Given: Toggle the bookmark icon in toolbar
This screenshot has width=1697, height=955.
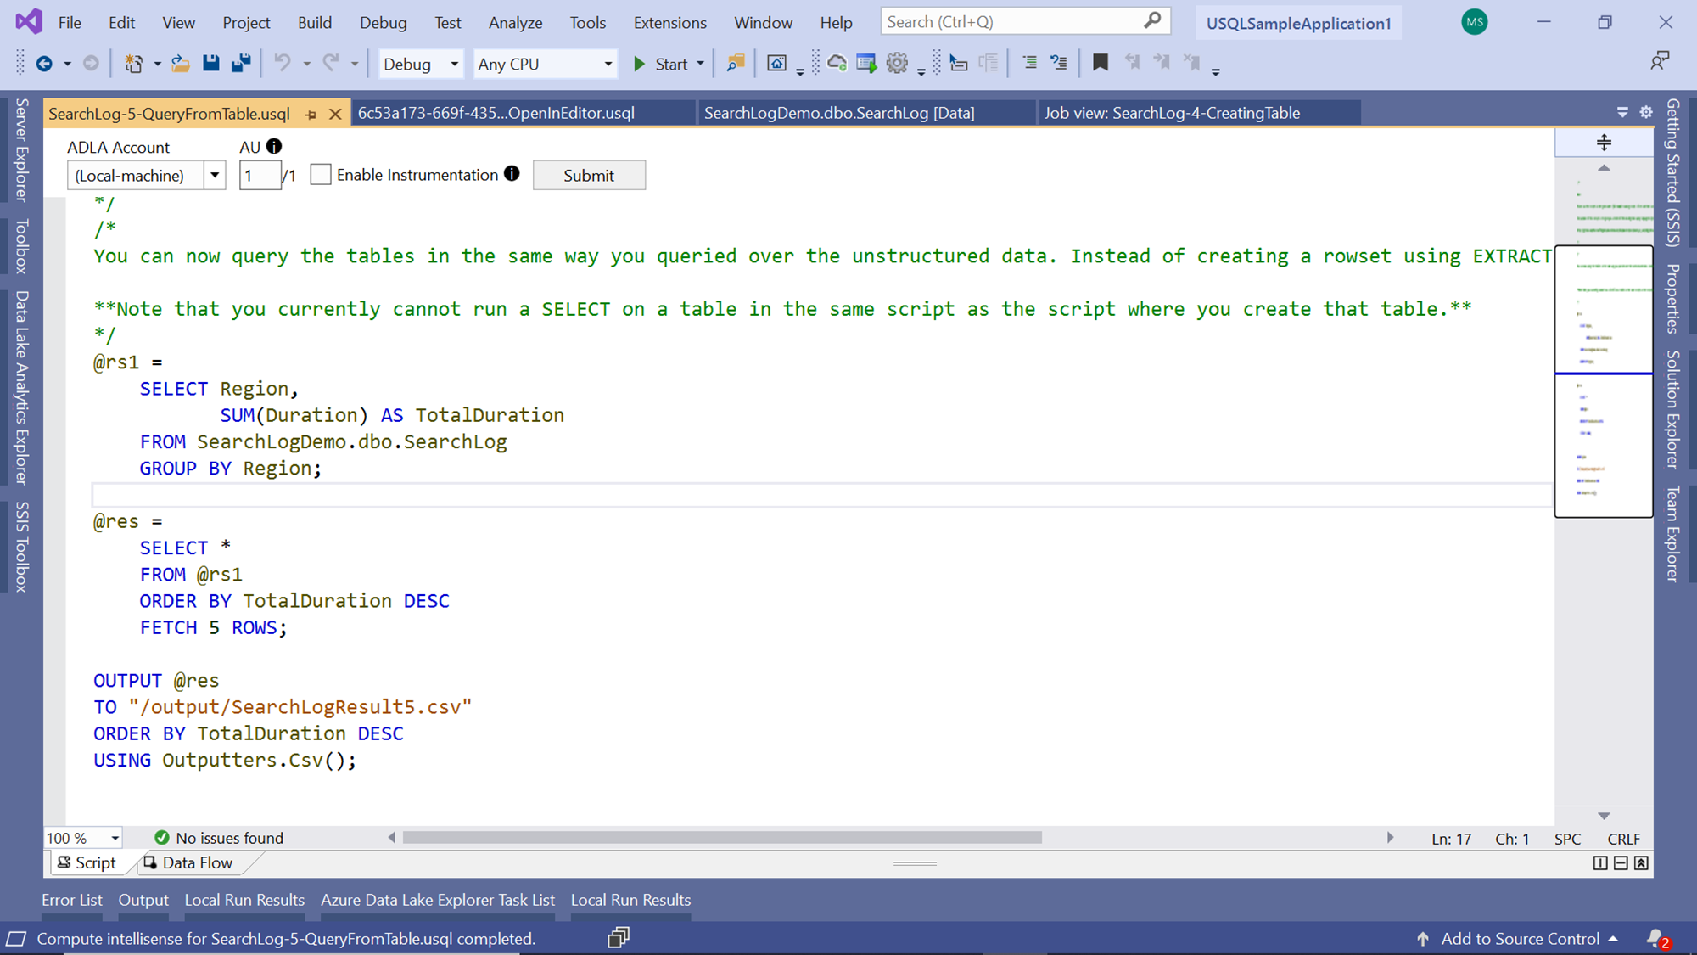Looking at the screenshot, I should (x=1101, y=64).
